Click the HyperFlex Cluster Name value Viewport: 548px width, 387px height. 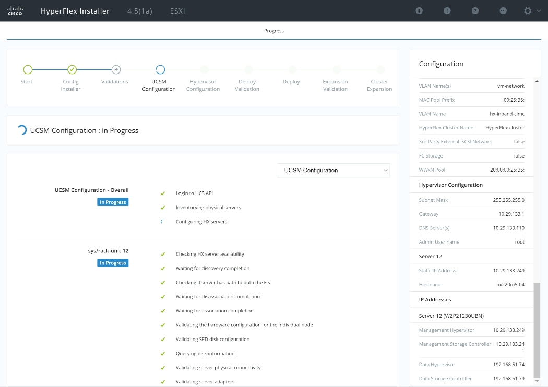(x=505, y=128)
